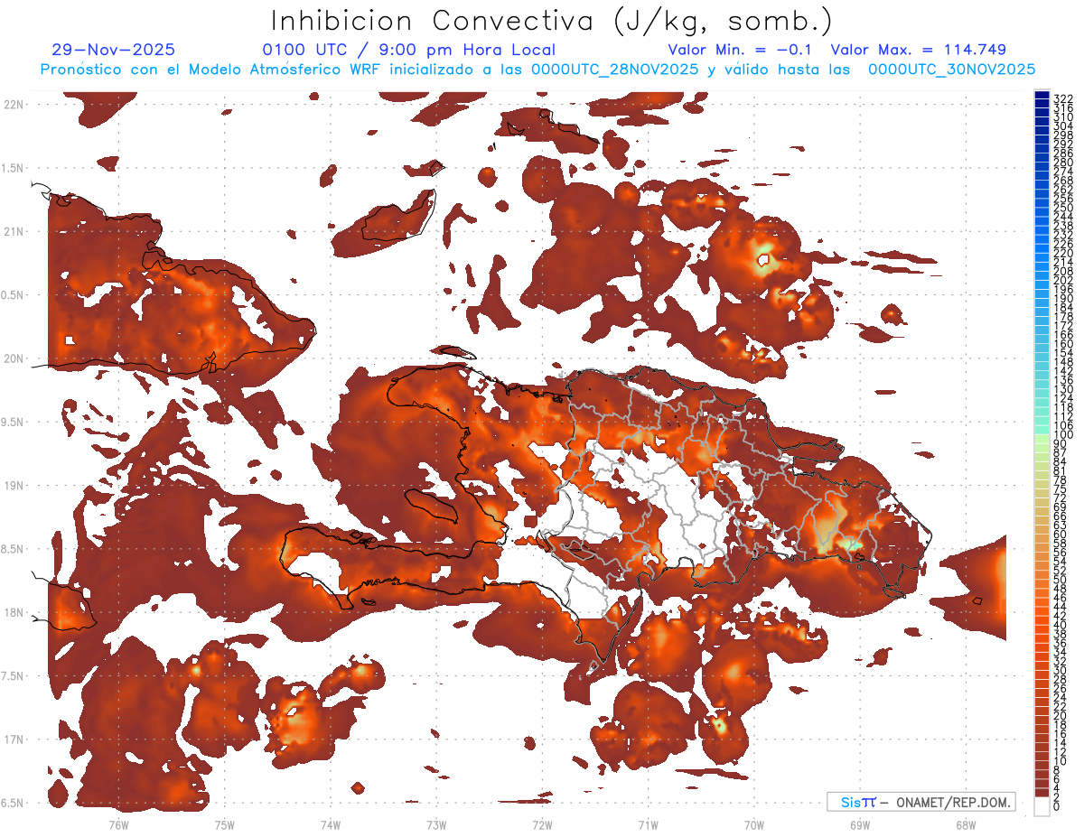1084x837 pixels.
Task: Click the latitude axis label "18N"
Action: 14,612
